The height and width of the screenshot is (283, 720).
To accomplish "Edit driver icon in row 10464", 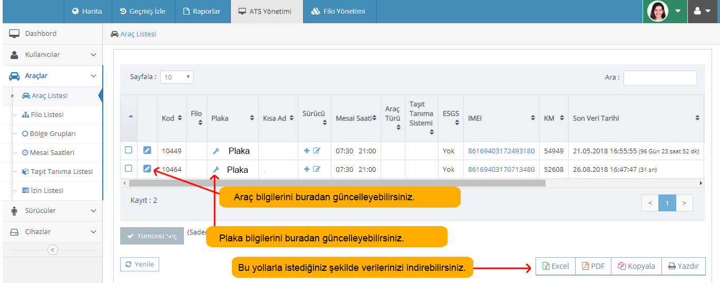I will [x=317, y=169].
